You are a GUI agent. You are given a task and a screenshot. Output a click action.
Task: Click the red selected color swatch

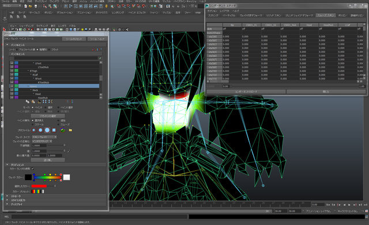pyautogui.click(x=39, y=186)
